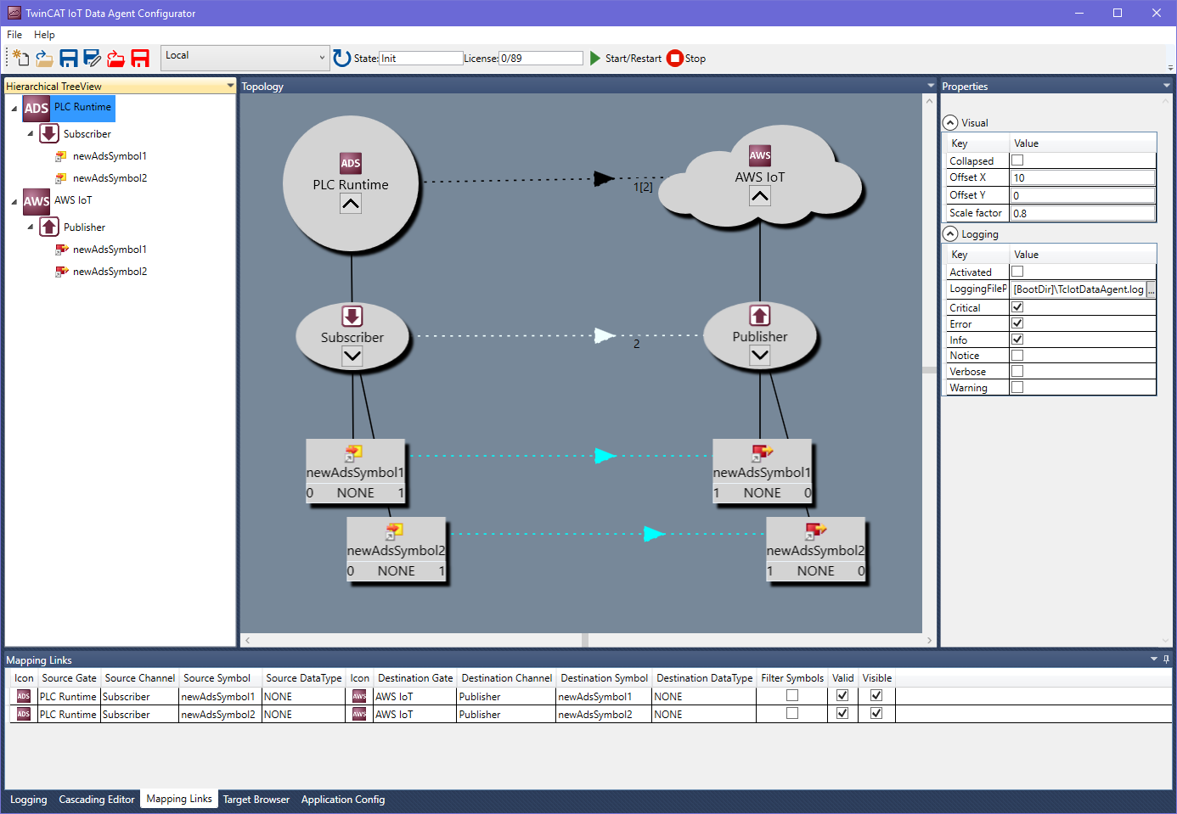
Task: Enable the Verbose logging checkbox
Action: [x=1017, y=371]
